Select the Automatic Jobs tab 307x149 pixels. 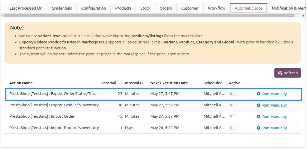coord(249,8)
